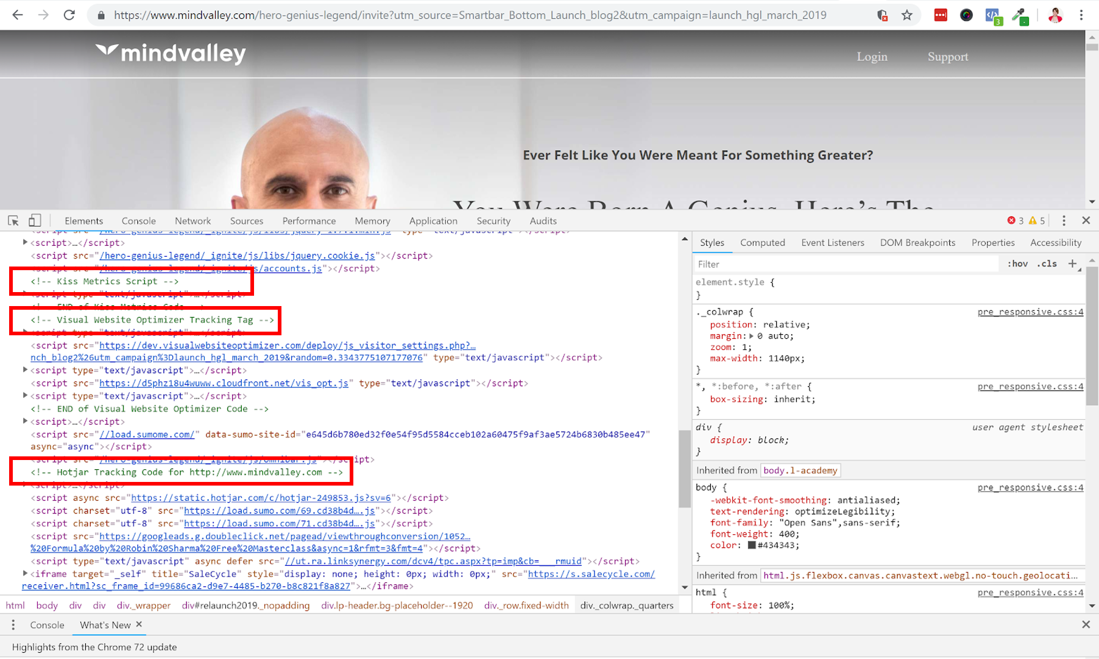
Task: Close the What's New tab
Action: 139,624
